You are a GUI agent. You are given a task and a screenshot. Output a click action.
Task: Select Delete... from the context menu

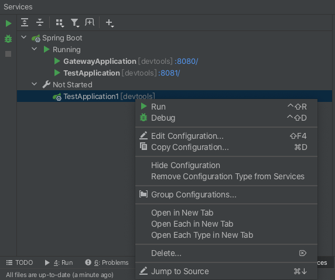click(x=226, y=253)
